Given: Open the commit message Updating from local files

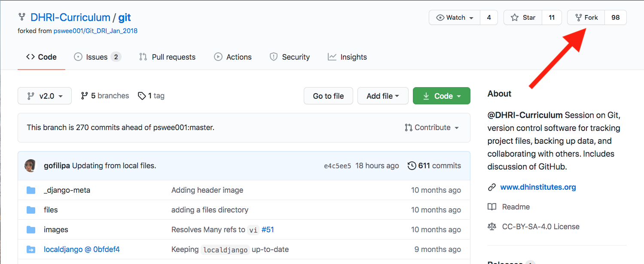Looking at the screenshot, I should pyautogui.click(x=114, y=166).
